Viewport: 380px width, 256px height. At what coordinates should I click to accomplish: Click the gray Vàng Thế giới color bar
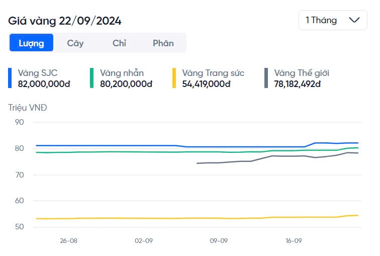[266, 78]
